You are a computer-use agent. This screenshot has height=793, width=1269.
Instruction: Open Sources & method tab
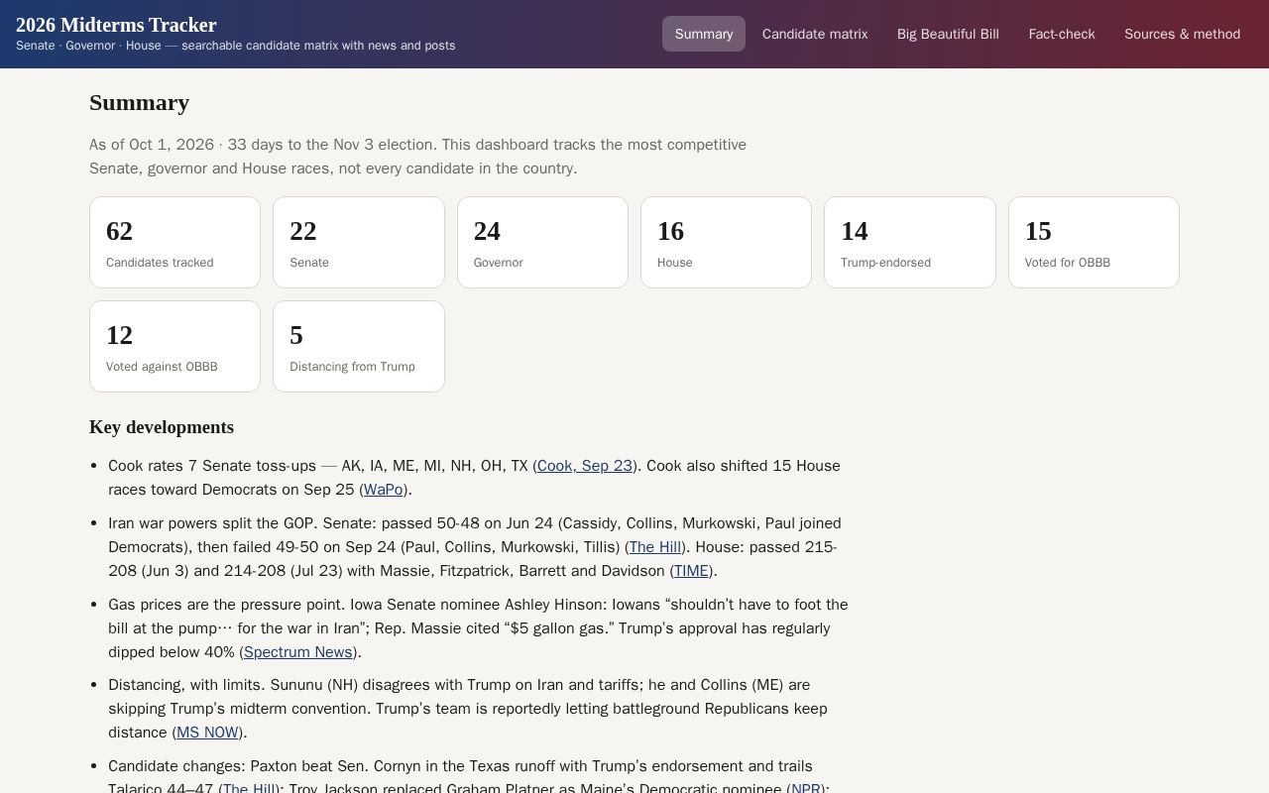click(x=1182, y=34)
